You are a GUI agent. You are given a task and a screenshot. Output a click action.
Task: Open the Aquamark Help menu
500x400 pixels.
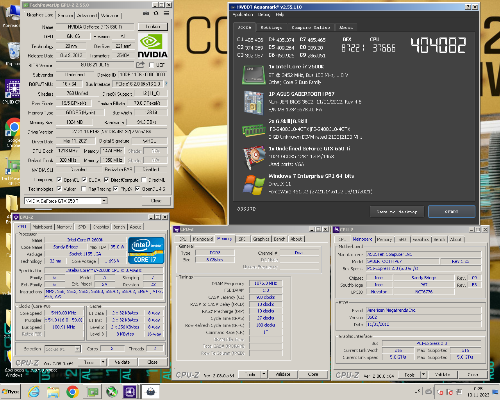(280, 14)
